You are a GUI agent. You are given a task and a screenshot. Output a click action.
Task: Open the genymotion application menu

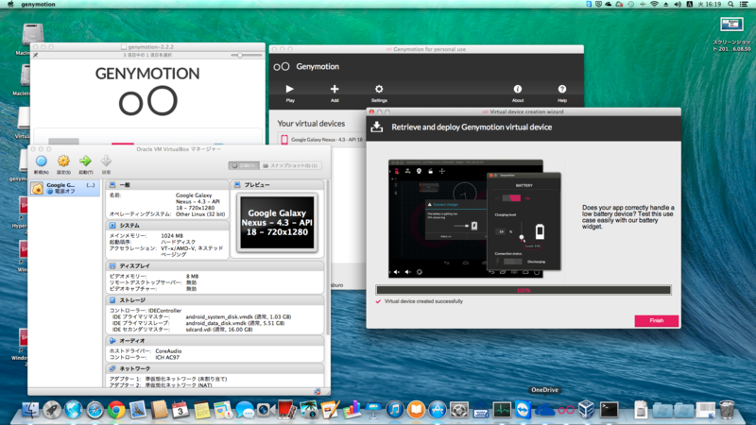tap(38, 4)
